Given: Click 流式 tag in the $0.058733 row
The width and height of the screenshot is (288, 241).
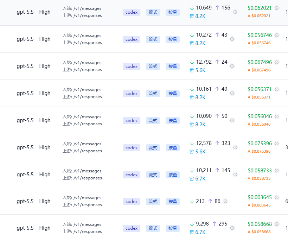Looking at the screenshot, I should (x=153, y=175).
